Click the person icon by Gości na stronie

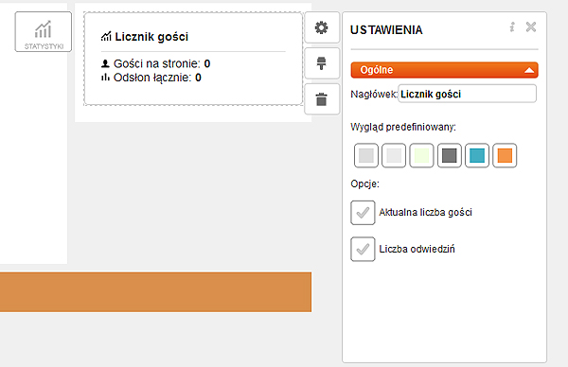(x=105, y=63)
